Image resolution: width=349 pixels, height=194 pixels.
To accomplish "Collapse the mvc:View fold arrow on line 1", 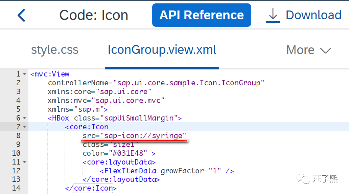I will pyautogui.click(x=24, y=74).
